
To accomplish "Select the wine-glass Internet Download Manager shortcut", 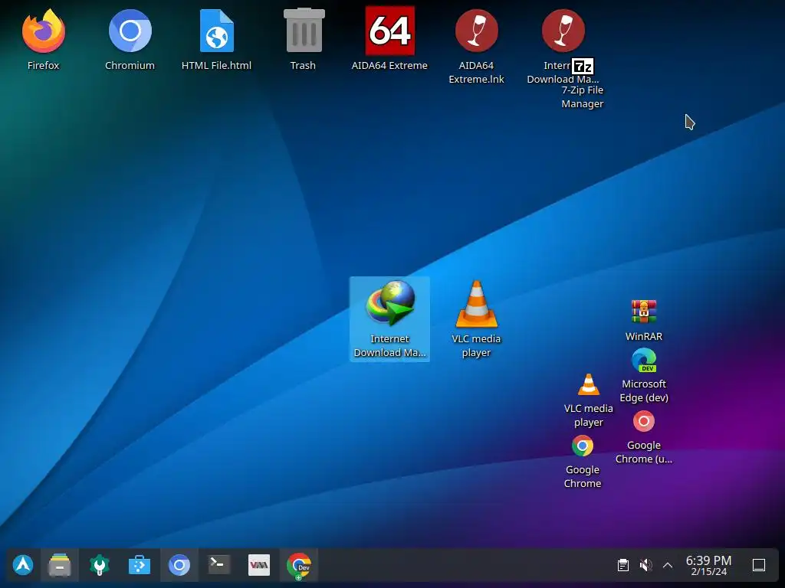I will pos(563,31).
